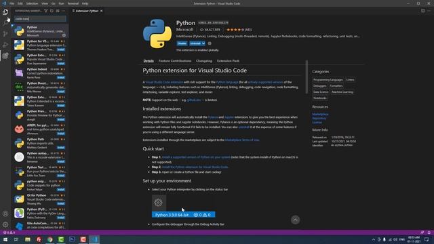The image size is (434, 244).
Task: Open the License resource link
Action: pyautogui.click(x=317, y=122)
